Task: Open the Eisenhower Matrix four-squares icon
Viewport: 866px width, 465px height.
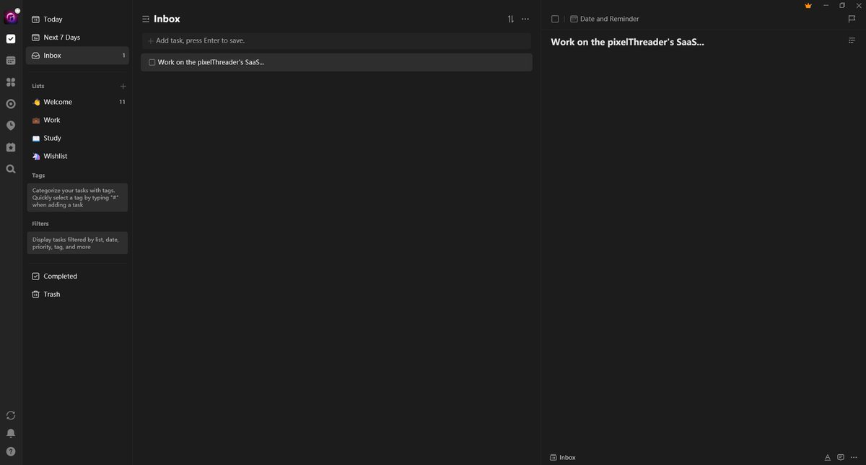Action: (11, 82)
